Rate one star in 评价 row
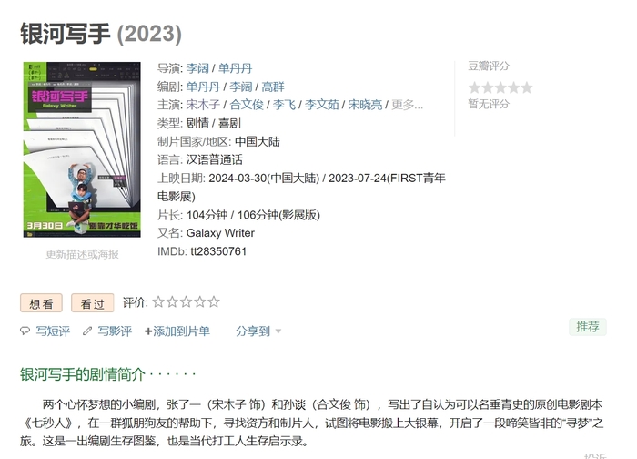Image resolution: width=637 pixels, height=459 pixels. click(x=158, y=302)
